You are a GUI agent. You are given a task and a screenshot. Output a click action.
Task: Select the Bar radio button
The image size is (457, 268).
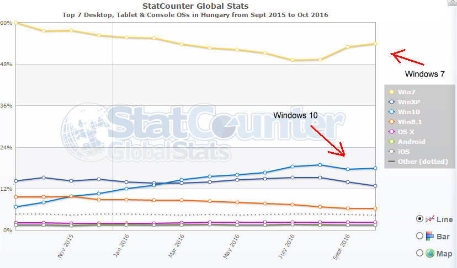pyautogui.click(x=419, y=236)
